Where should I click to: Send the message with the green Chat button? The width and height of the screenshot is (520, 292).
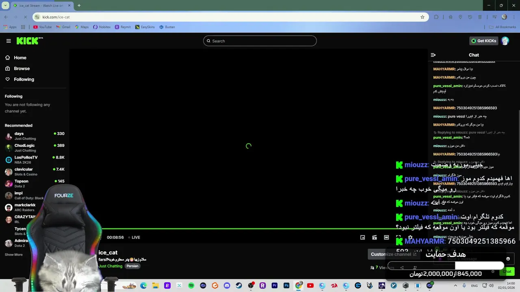507,271
